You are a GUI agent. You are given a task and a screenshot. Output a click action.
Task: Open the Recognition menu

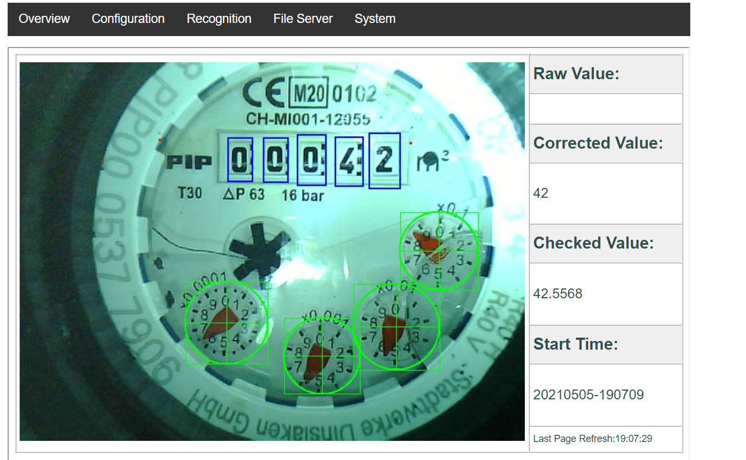pyautogui.click(x=219, y=19)
